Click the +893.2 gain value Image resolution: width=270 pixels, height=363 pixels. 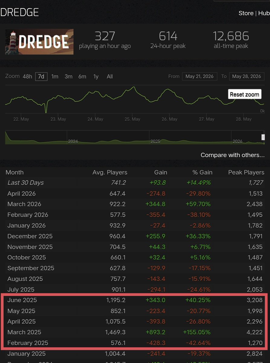tap(155, 332)
